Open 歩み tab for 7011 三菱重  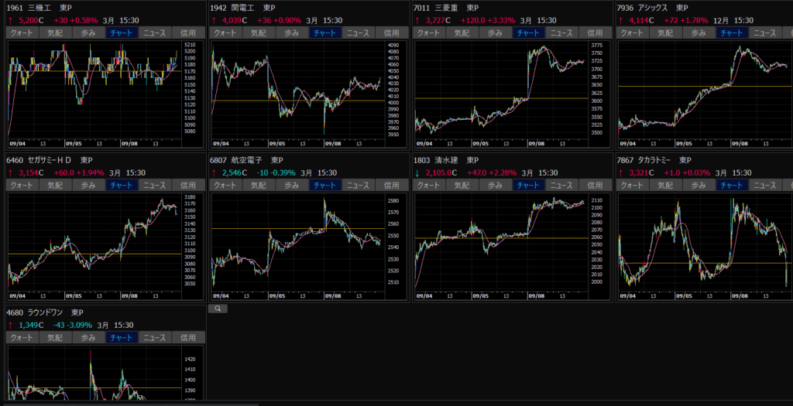tap(495, 33)
